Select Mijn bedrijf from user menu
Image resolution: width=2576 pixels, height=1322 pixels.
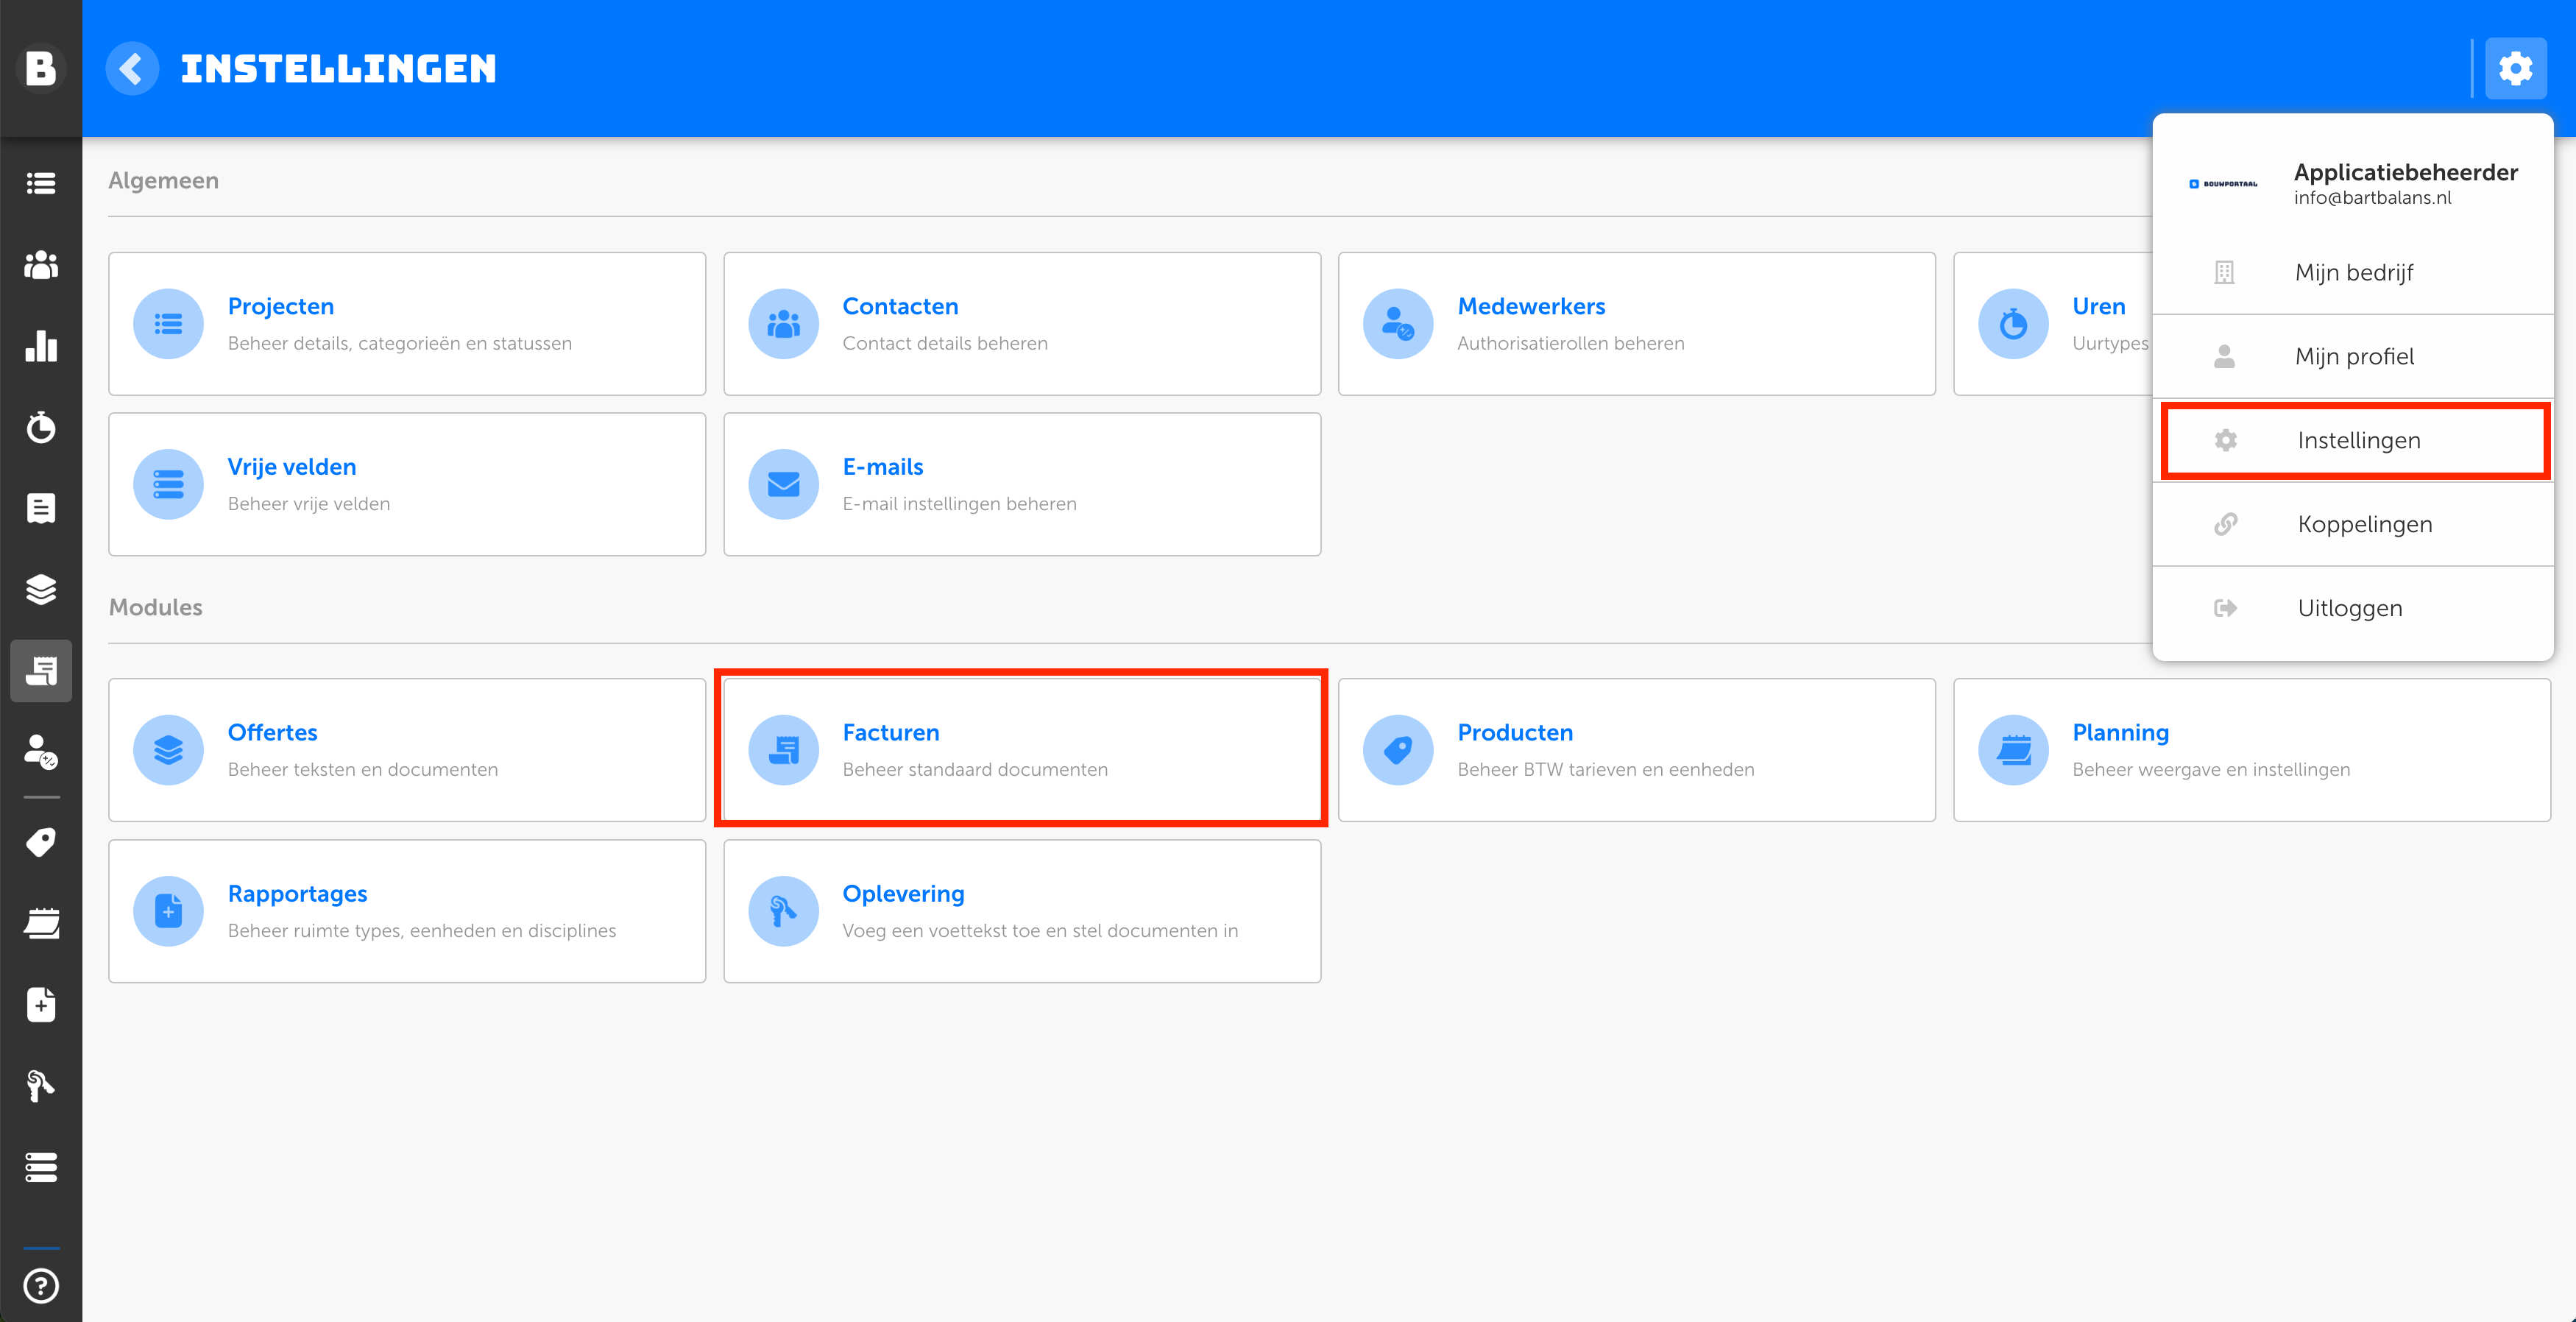[x=2353, y=272]
